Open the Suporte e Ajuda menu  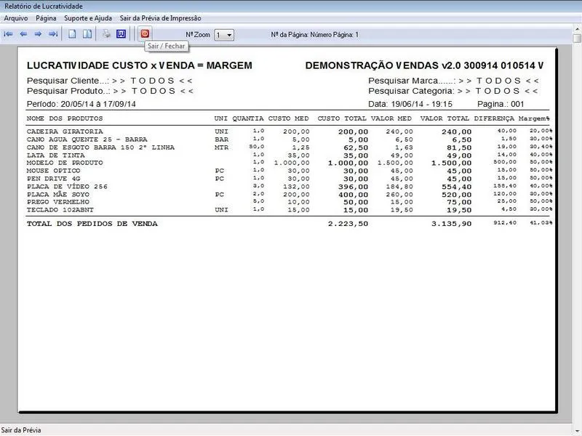click(x=88, y=17)
